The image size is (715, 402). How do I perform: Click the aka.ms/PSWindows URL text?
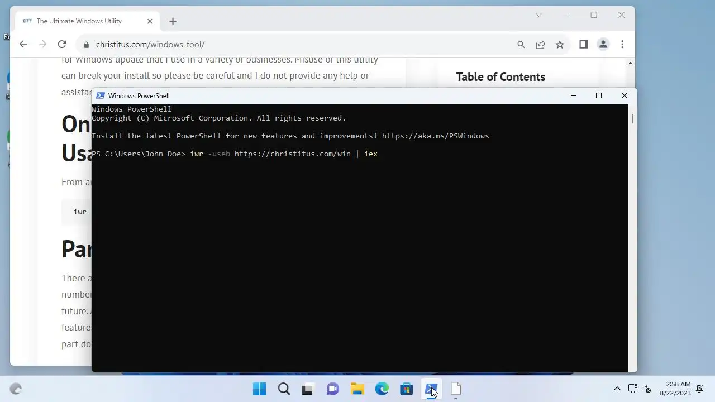[435, 136]
